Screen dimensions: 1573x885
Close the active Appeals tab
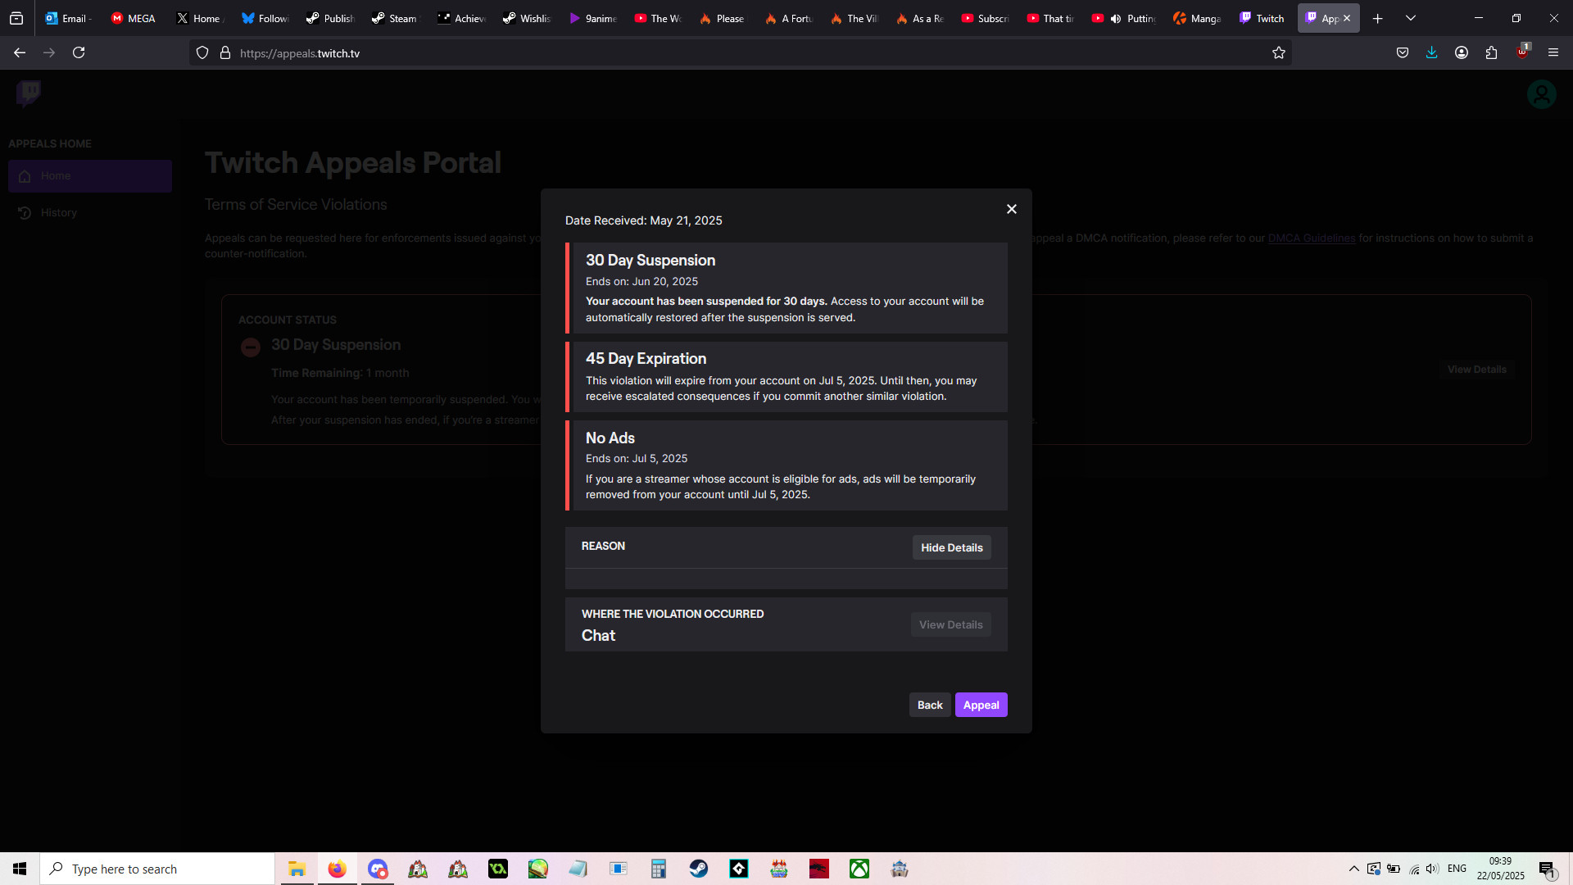coord(1347,18)
